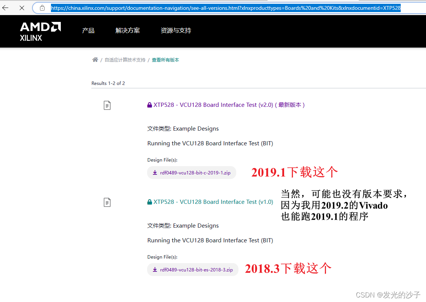Image resolution: width=426 pixels, height=302 pixels.
Task: Open XTP528 VCU128 Board Interface Test (v2.0) link
Action: pyautogui.click(x=229, y=105)
